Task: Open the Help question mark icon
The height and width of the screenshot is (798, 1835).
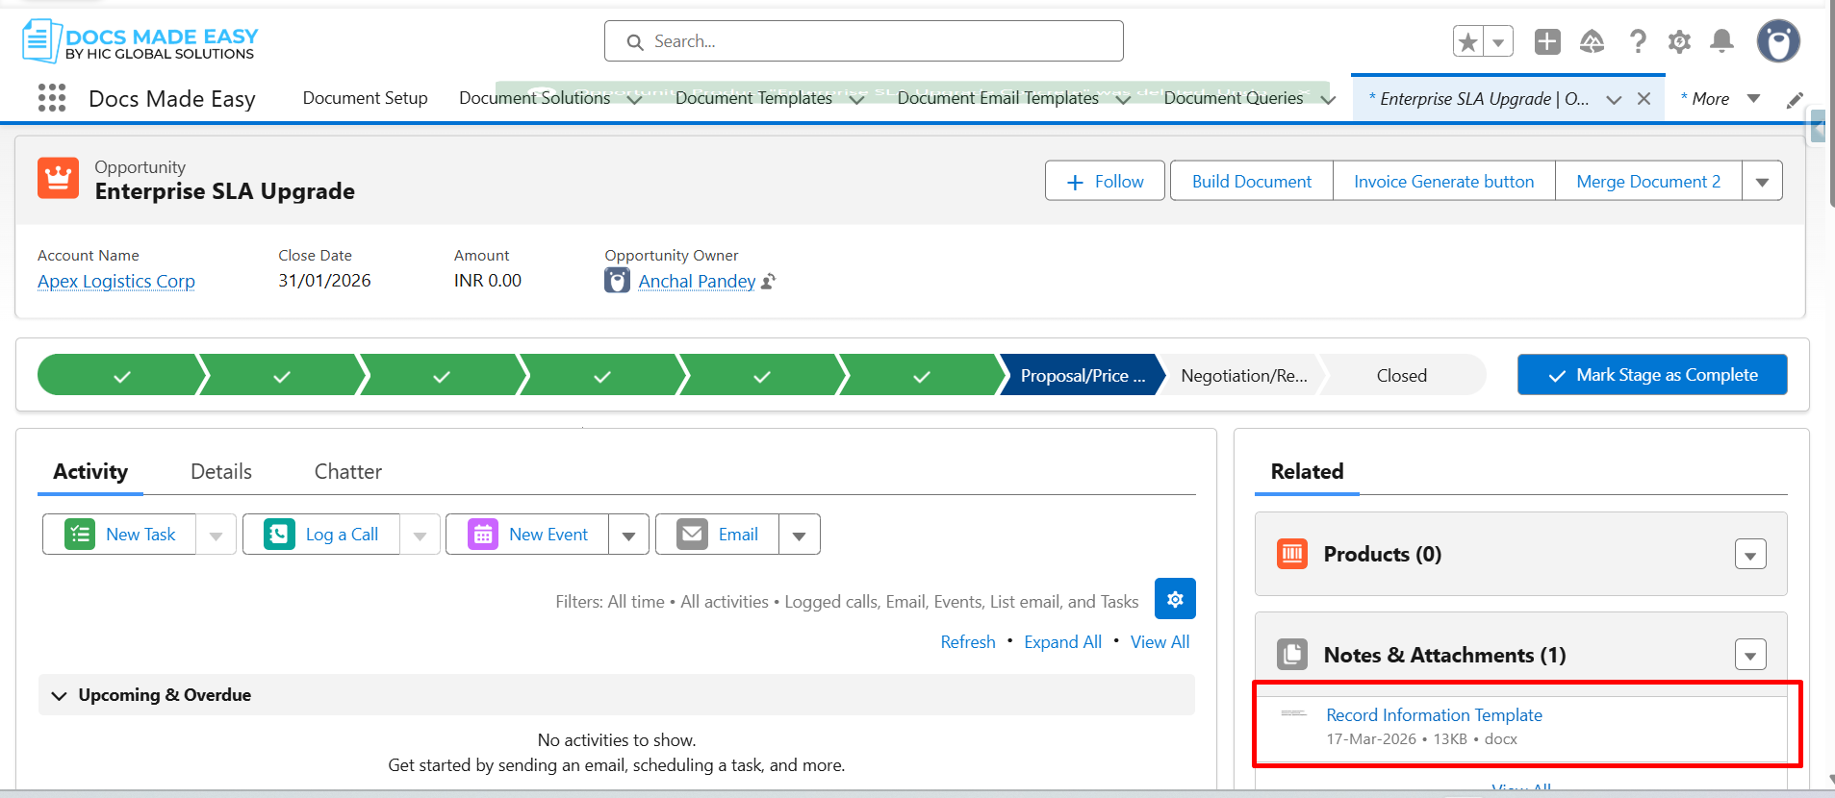Action: 1637,41
